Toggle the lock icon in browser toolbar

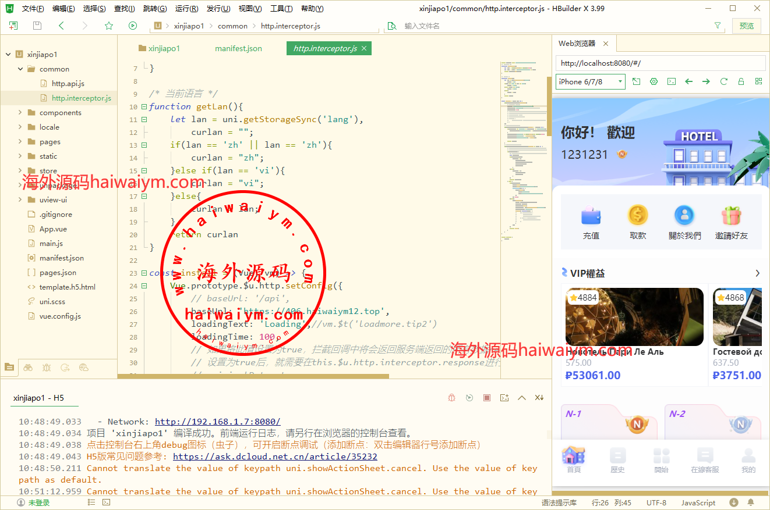(x=741, y=82)
